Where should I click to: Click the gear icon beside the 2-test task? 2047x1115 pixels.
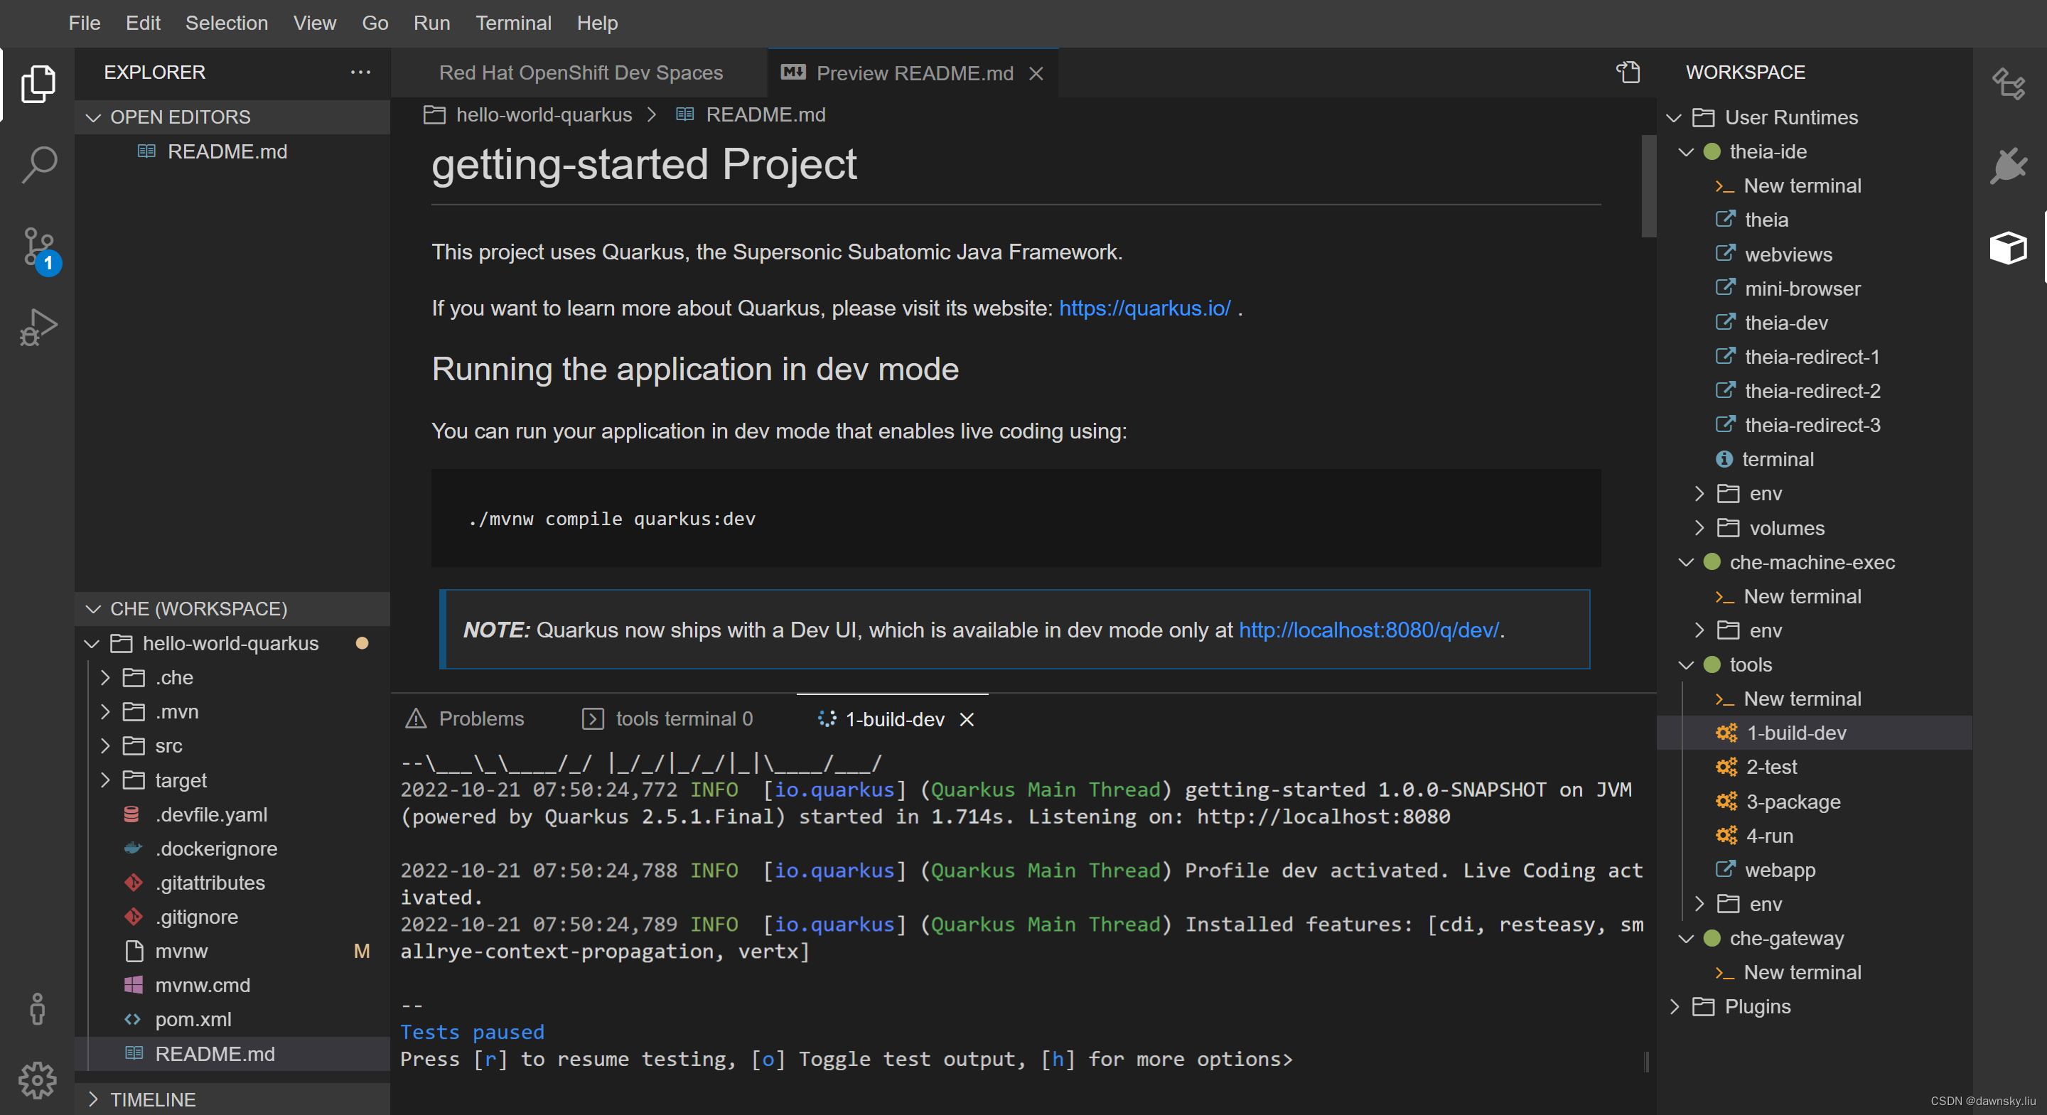(x=1725, y=767)
